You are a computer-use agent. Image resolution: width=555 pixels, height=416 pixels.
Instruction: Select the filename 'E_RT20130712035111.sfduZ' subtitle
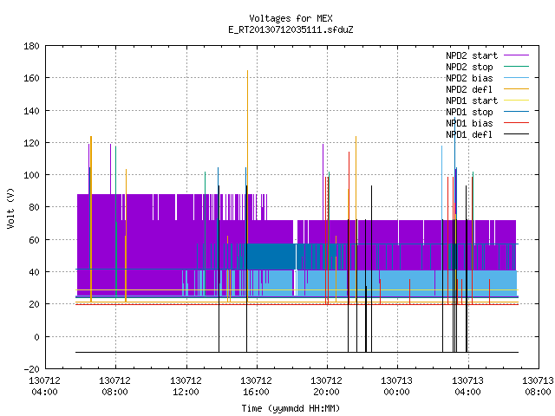(291, 29)
